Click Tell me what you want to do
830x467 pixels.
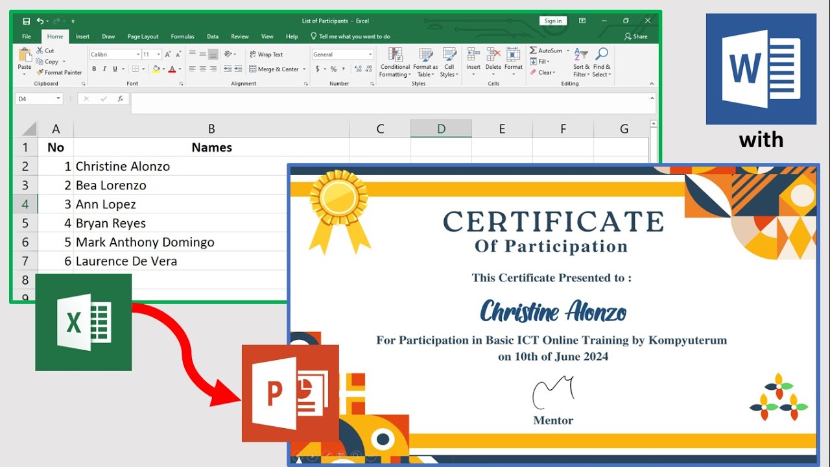point(350,36)
